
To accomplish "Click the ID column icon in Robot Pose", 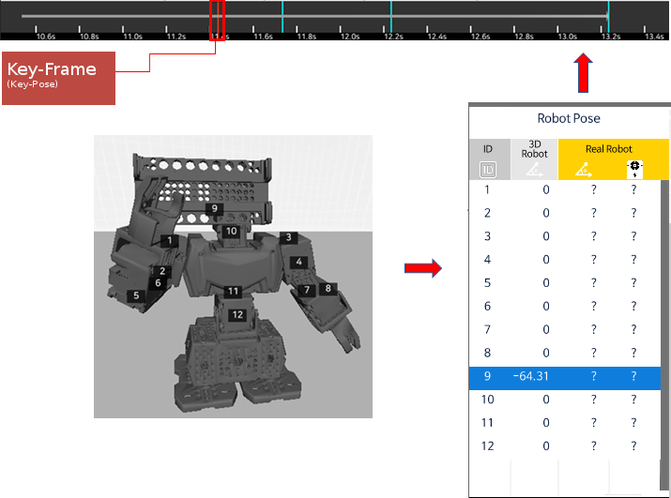I will pos(487,169).
